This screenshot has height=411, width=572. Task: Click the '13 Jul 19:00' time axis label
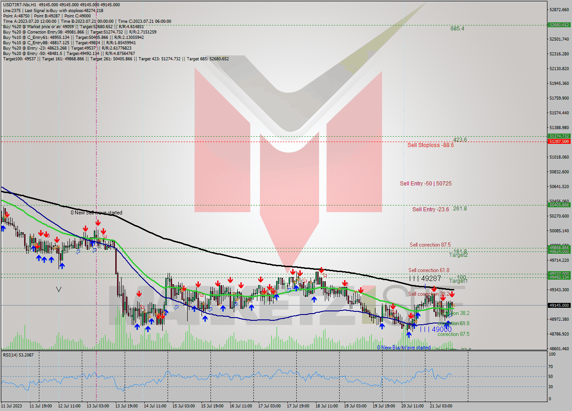(126, 406)
